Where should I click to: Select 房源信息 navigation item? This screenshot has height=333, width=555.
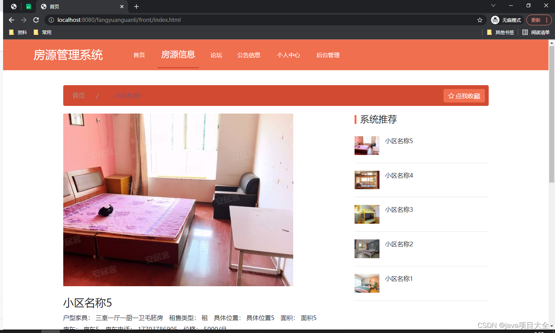tap(178, 54)
